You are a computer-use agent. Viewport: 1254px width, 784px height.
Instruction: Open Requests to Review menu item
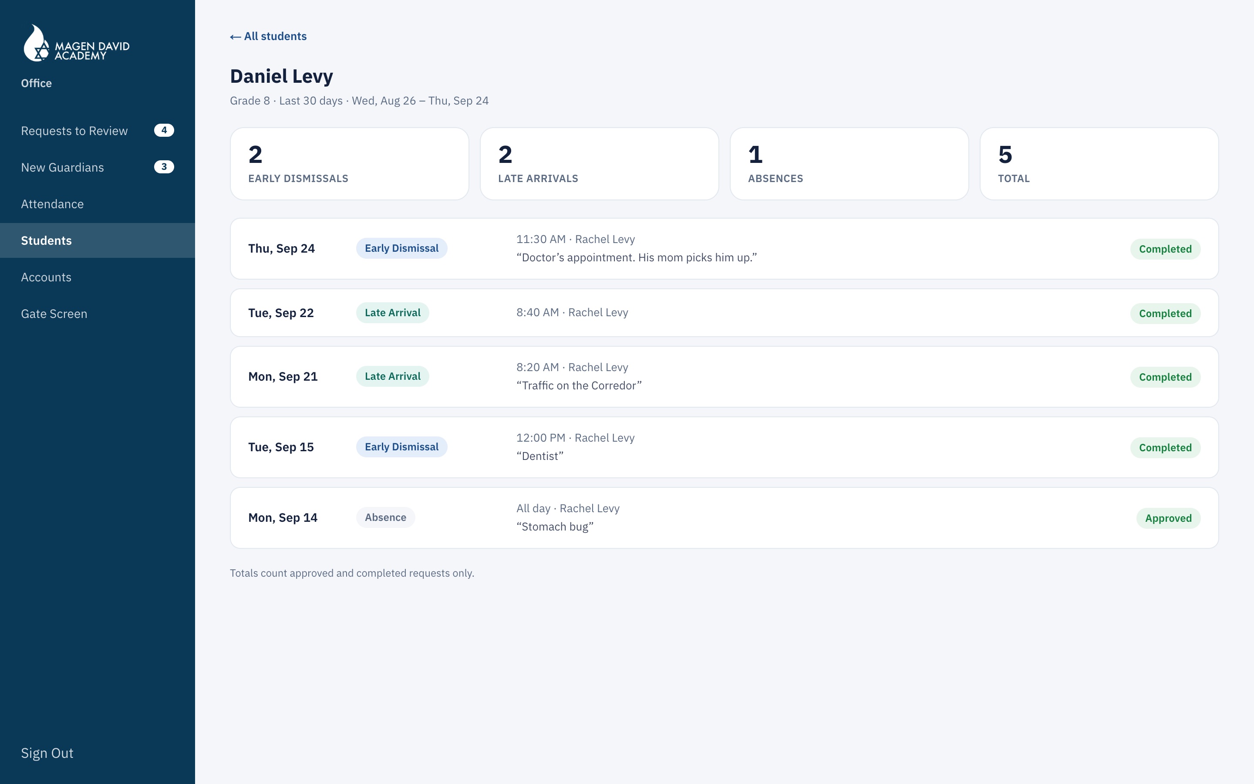point(98,131)
